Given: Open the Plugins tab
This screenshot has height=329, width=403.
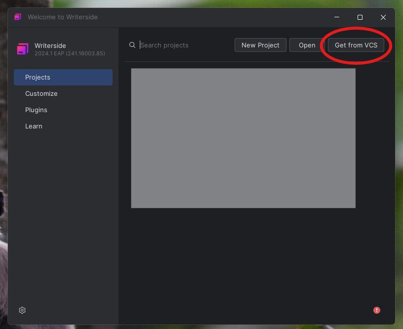Looking at the screenshot, I should 37,110.
